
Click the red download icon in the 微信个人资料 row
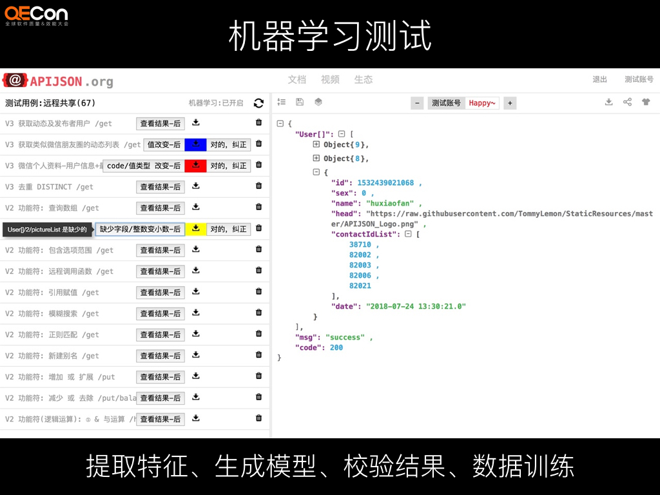(195, 166)
